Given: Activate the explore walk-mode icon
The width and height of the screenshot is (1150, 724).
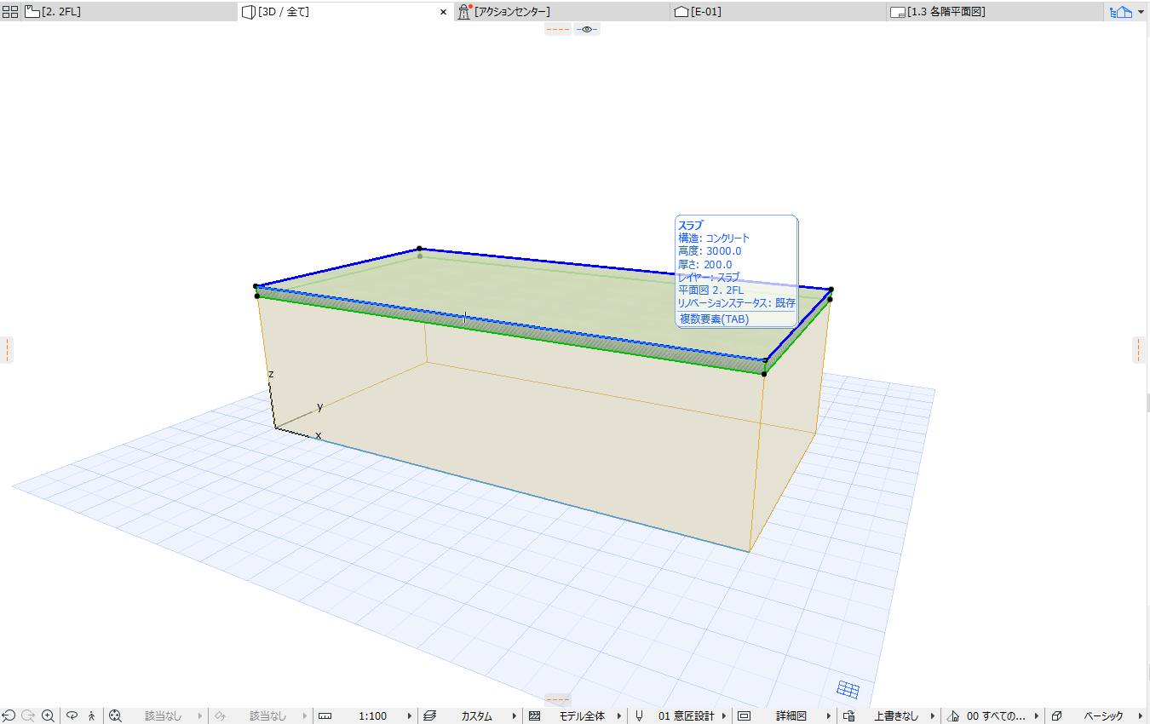Looking at the screenshot, I should pos(92,716).
